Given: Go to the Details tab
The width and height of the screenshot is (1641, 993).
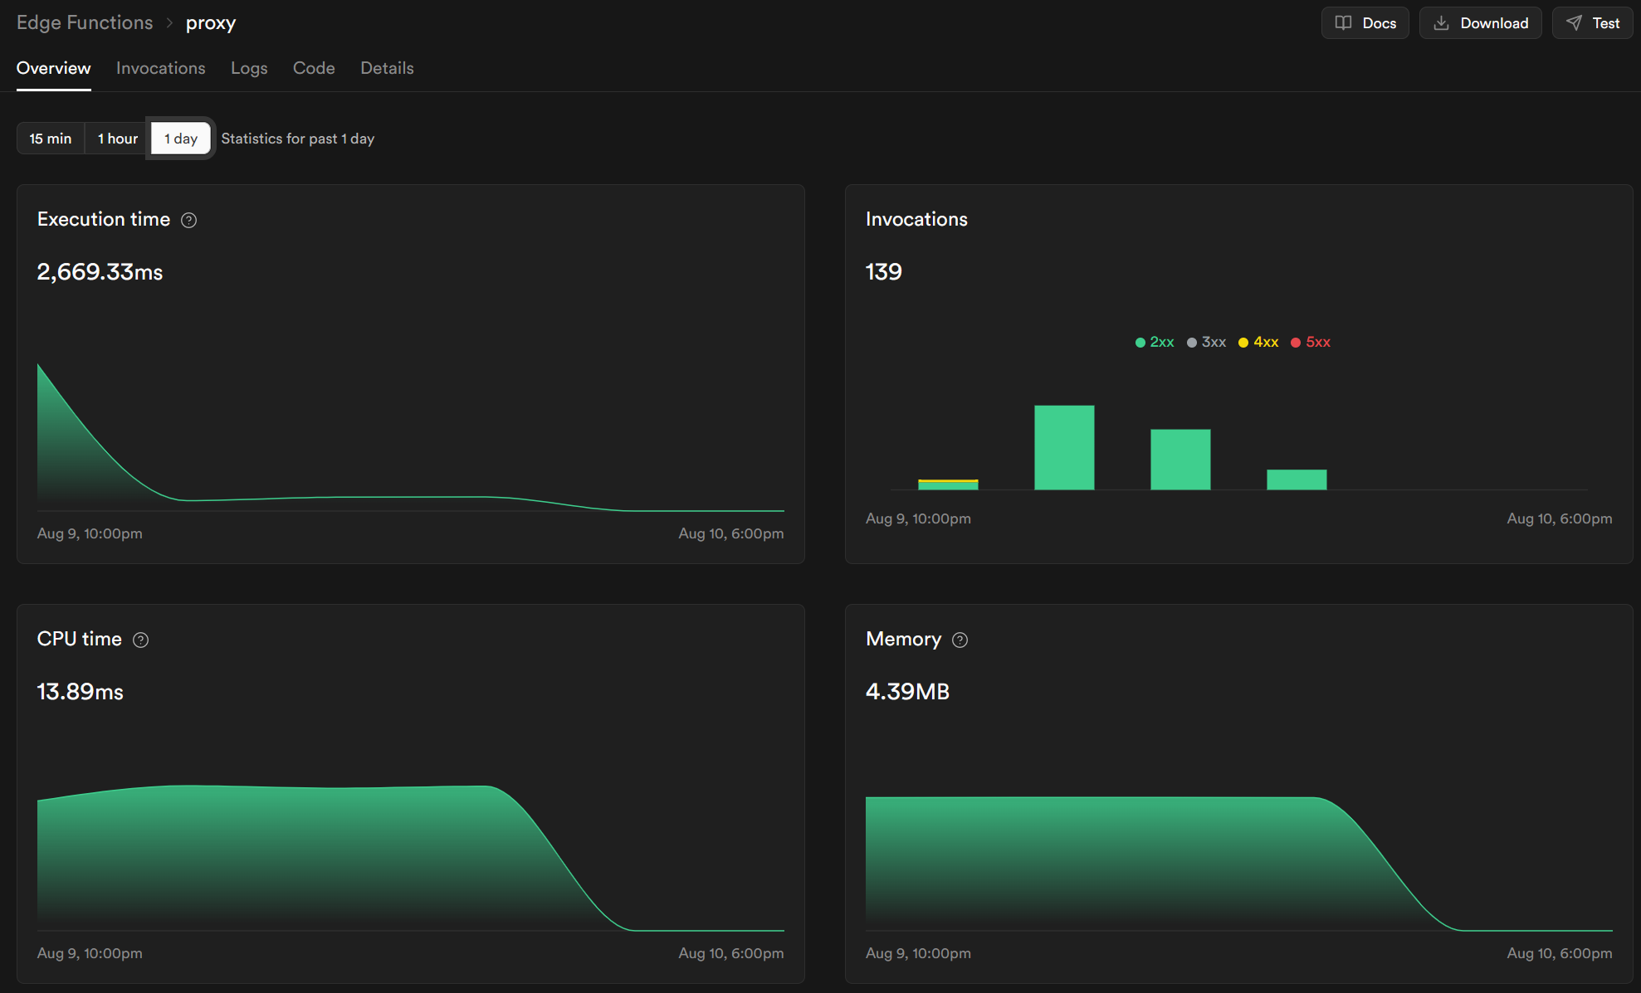Looking at the screenshot, I should coord(387,68).
